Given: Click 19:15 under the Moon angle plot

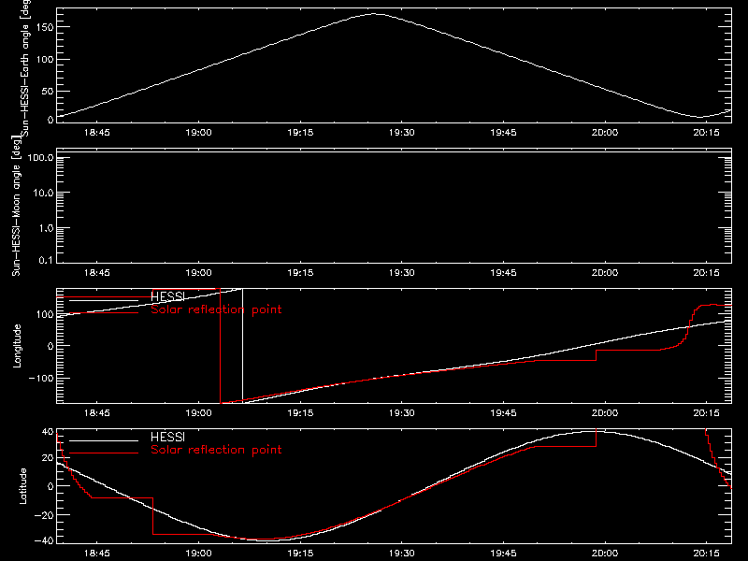Looking at the screenshot, I should point(300,273).
